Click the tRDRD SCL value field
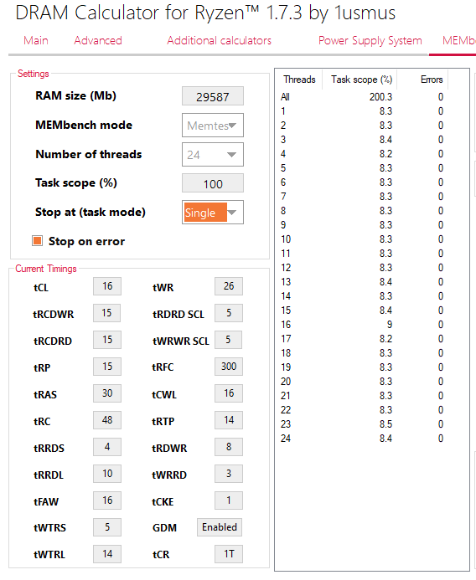The image size is (476, 580). pos(229,313)
